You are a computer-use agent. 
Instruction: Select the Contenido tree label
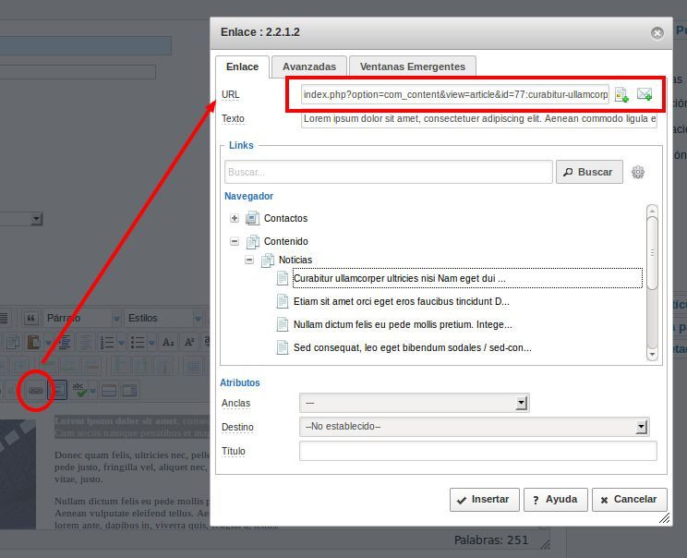point(285,241)
